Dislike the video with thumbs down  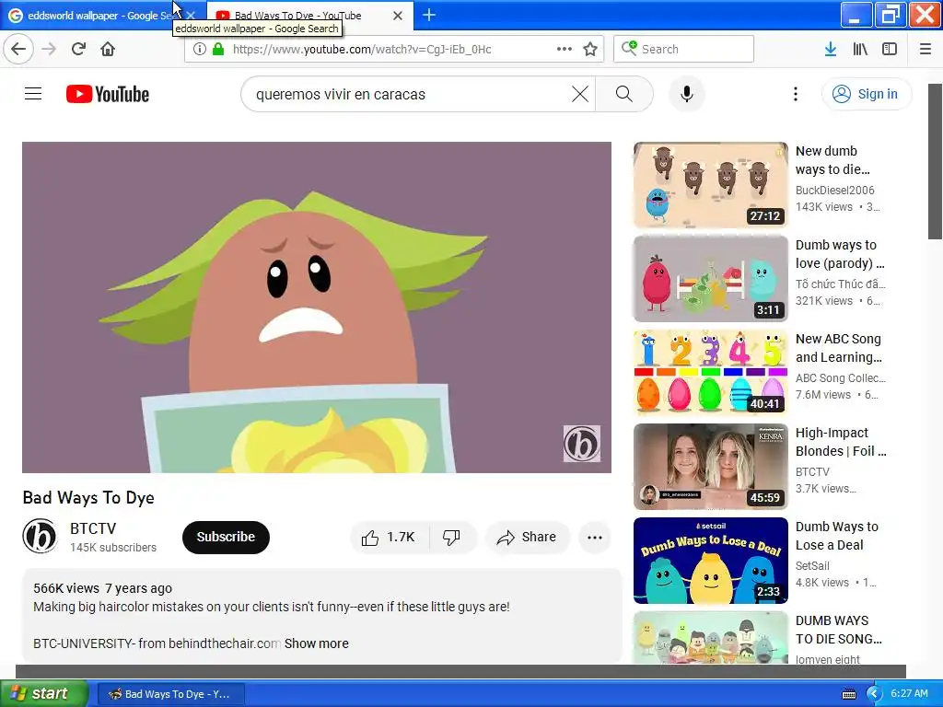coord(451,537)
